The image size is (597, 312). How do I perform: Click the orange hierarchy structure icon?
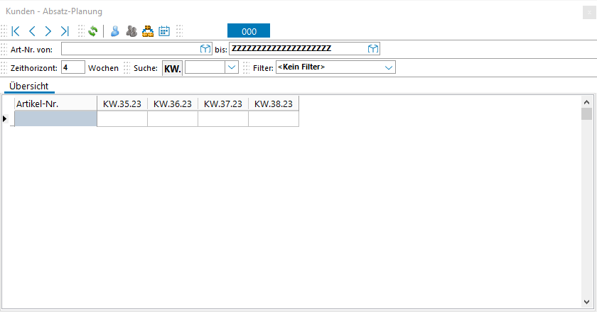pyautogui.click(x=148, y=31)
